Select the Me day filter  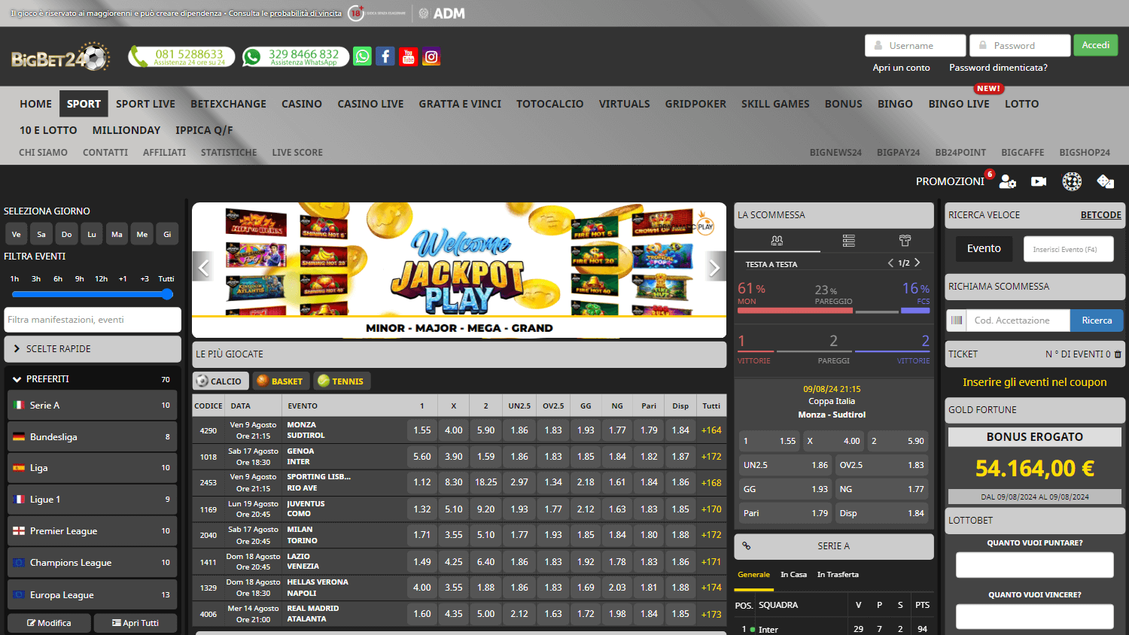[x=142, y=234]
